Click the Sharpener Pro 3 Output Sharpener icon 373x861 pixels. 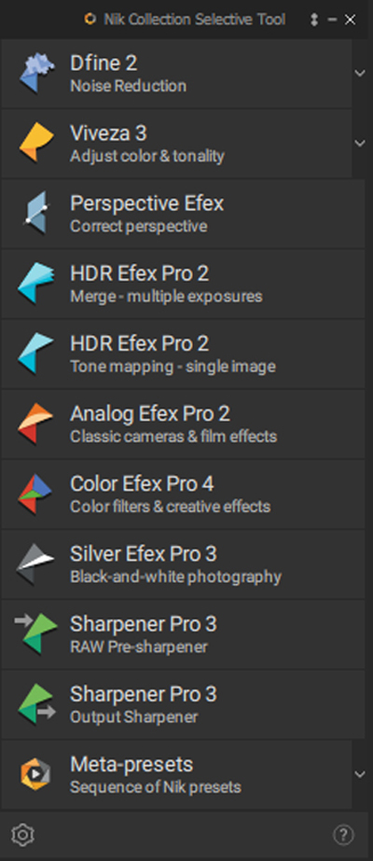click(x=36, y=704)
